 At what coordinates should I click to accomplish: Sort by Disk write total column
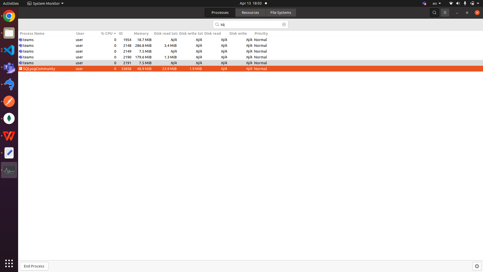point(190,33)
